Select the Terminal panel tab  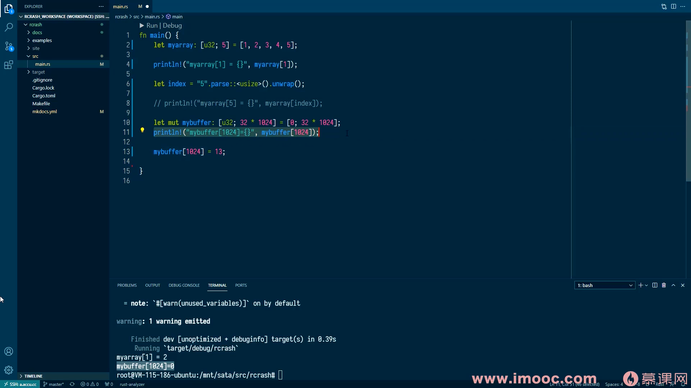coord(217,285)
